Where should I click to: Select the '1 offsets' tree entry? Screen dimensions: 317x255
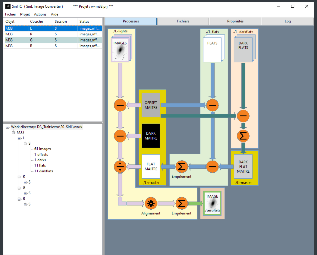tap(41, 154)
